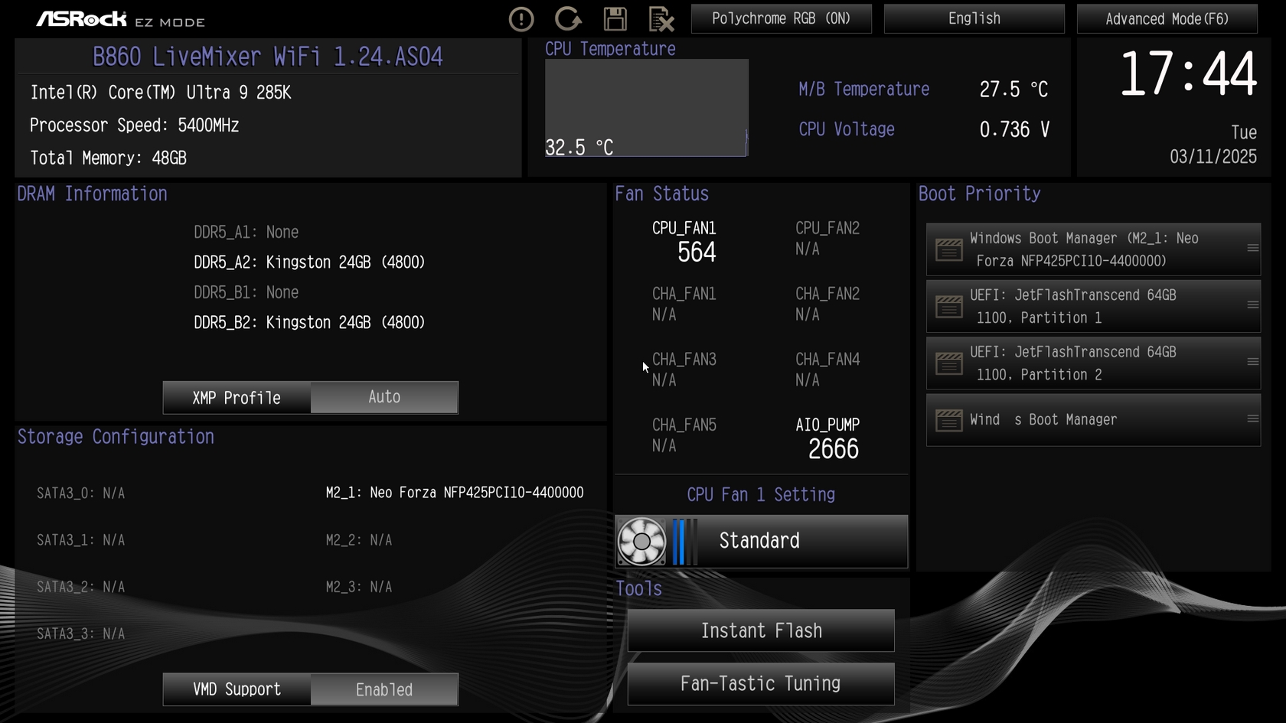Click M/B Temperature value 27.5 °C
1286x723 pixels.
pos(1013,90)
